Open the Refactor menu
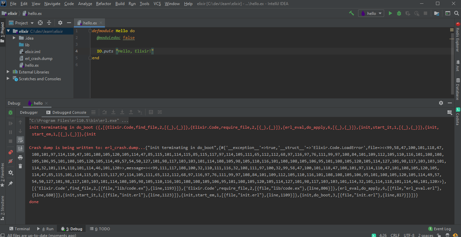The height and width of the screenshot is (237, 461). [104, 4]
